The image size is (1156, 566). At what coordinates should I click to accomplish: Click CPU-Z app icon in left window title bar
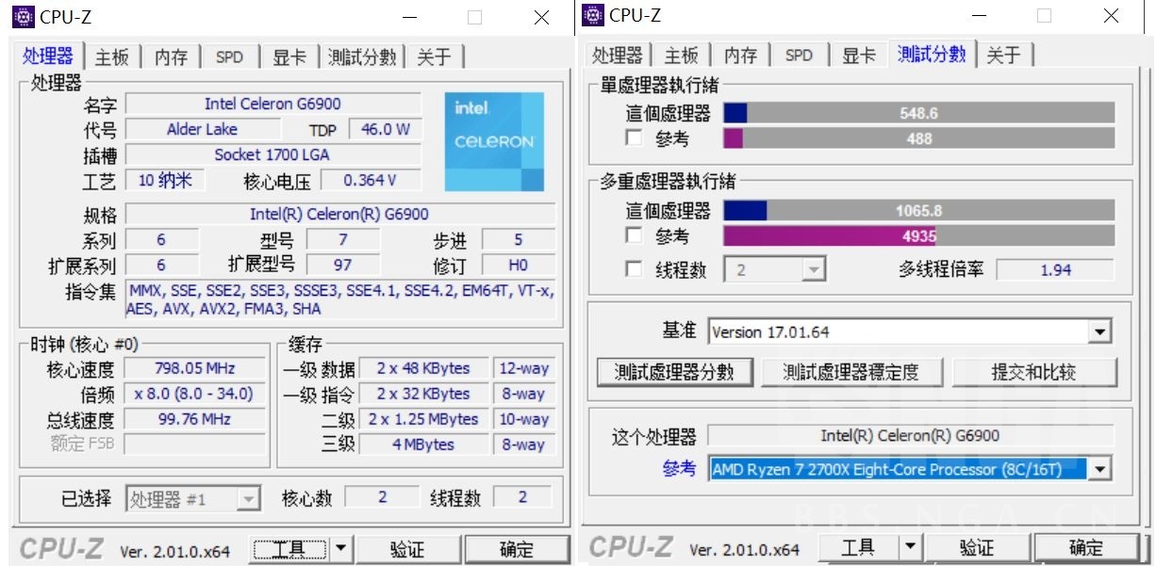coord(25,17)
